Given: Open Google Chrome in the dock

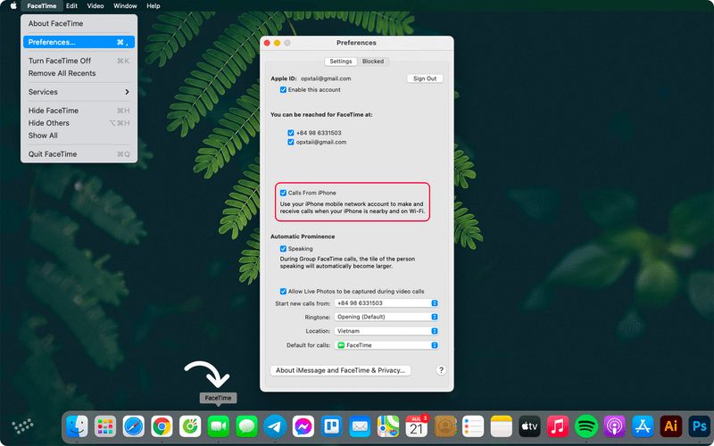Looking at the screenshot, I should pos(162,426).
